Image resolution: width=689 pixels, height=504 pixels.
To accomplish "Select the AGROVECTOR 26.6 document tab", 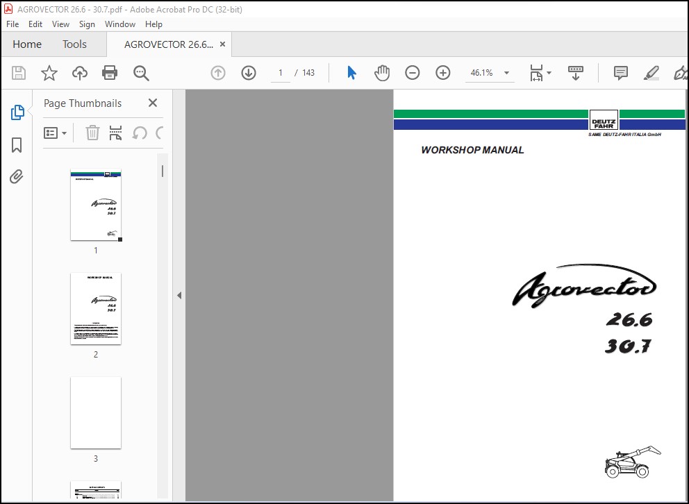I will point(169,44).
